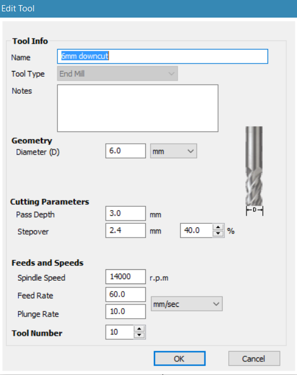Click the Stepover mm value field
Image resolution: width=297 pixels, height=375 pixels.
pyautogui.click(x=126, y=231)
